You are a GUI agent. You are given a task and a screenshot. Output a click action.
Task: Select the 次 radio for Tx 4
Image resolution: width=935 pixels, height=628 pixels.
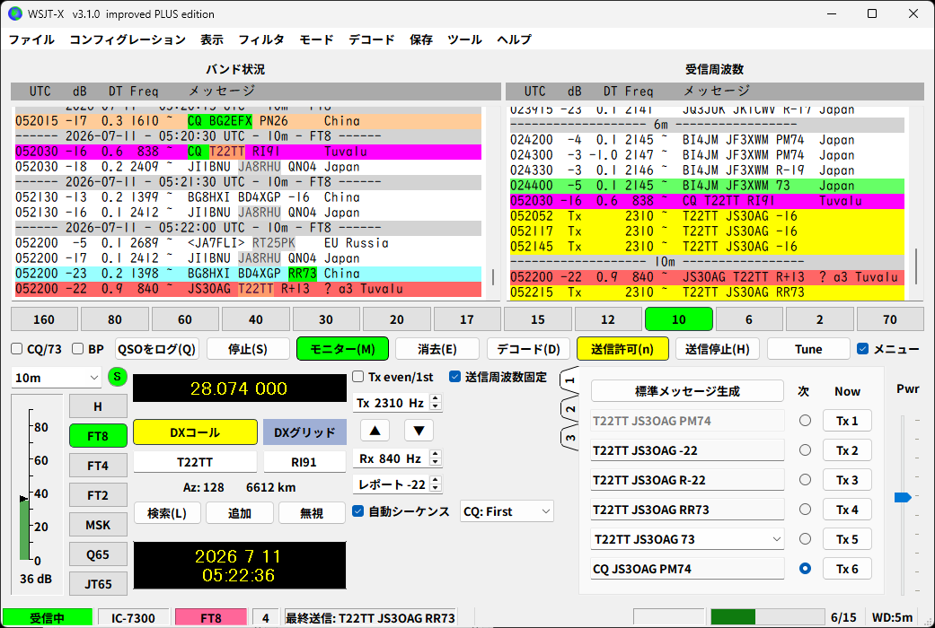(x=805, y=510)
